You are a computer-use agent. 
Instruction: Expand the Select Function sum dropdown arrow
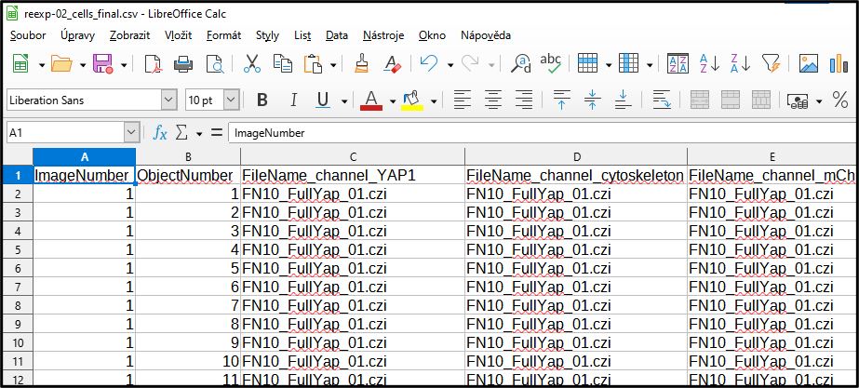[199, 133]
